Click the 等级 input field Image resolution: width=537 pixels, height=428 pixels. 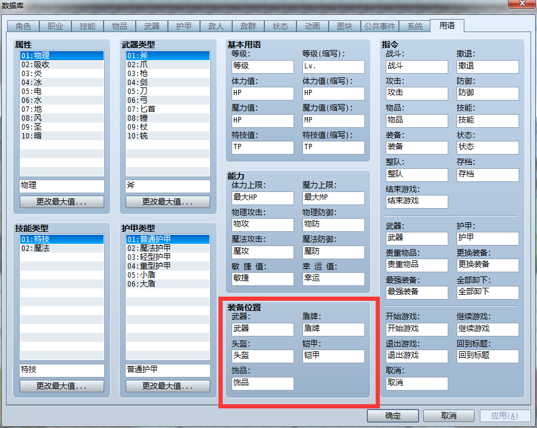263,67
